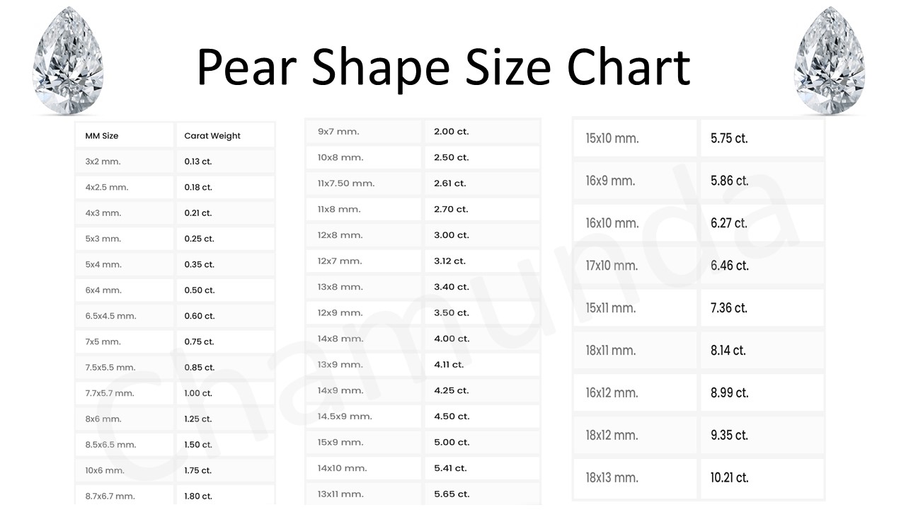This screenshot has width=906, height=510.
Task: Click the "0.50 ct." weight cell
Action: (x=200, y=290)
